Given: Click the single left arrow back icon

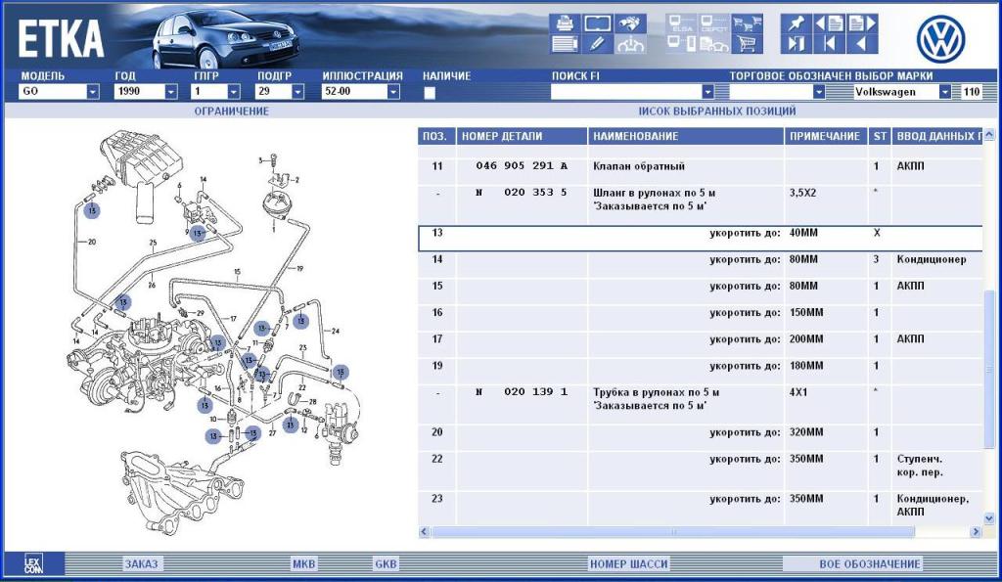Looking at the screenshot, I should tap(861, 44).
